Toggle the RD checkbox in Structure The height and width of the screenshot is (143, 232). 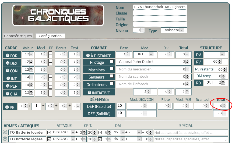click(214, 83)
